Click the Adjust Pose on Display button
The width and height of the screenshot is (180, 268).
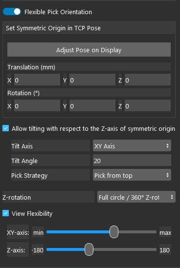click(x=89, y=50)
